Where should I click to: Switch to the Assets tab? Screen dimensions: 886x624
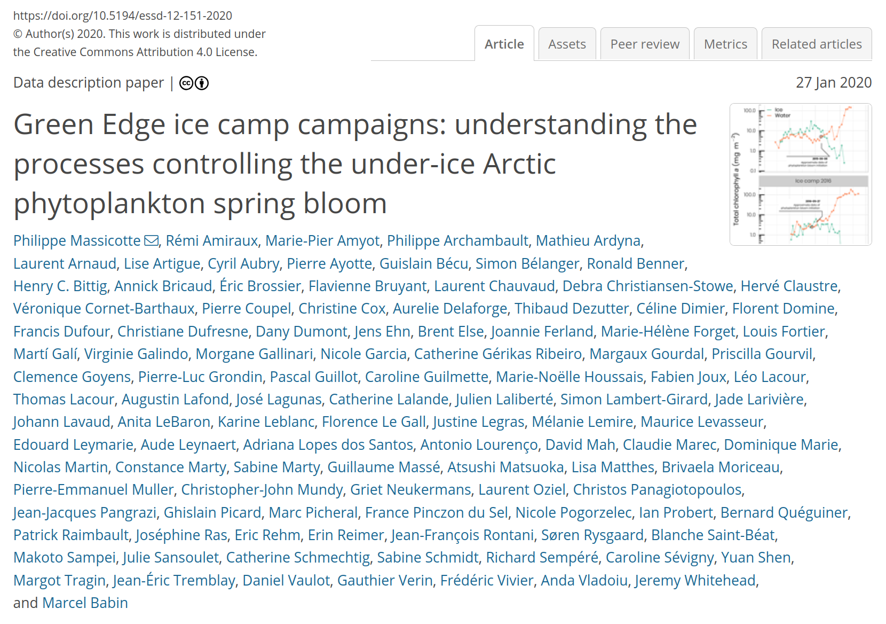567,44
